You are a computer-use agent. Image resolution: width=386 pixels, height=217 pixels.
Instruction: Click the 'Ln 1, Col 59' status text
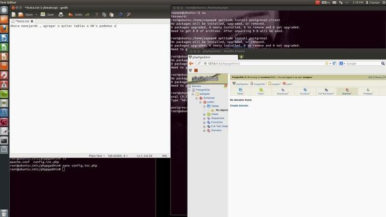pyautogui.click(x=145, y=156)
